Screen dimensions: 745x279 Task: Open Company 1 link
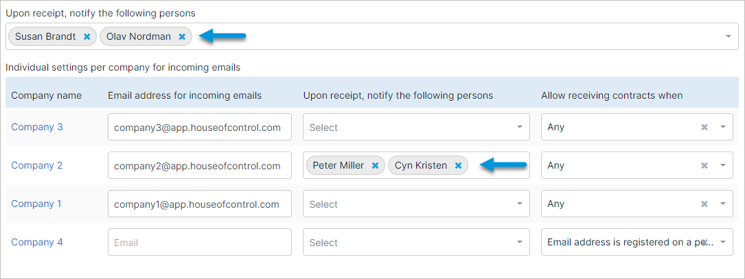coord(36,204)
